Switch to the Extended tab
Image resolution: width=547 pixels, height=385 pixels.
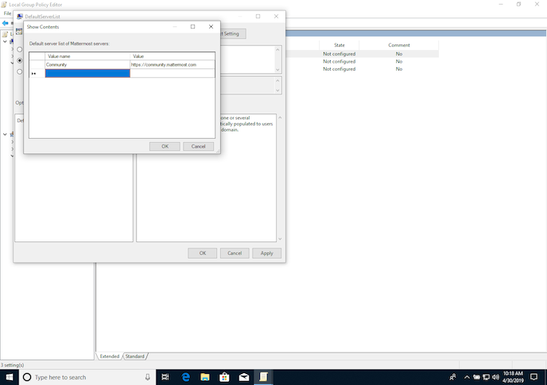109,356
